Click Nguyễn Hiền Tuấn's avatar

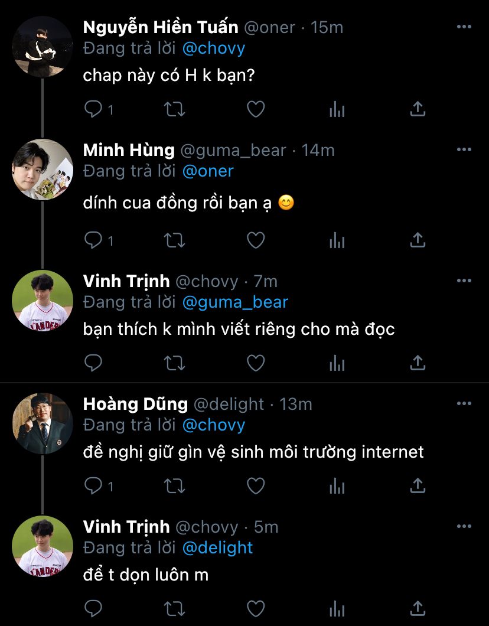tap(42, 47)
